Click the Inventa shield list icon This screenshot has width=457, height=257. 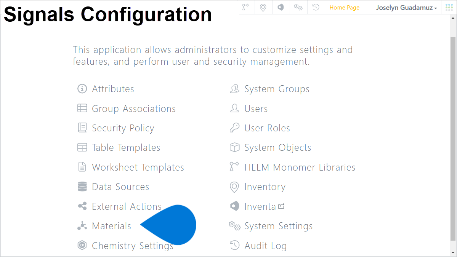(235, 206)
